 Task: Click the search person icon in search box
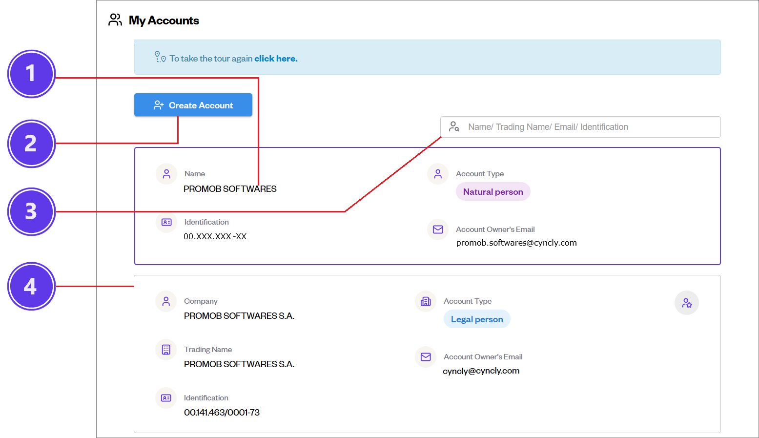tap(454, 127)
